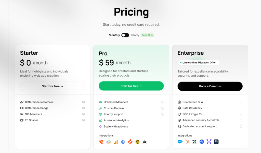Click the green Pro Start for free button
This screenshot has height=153, width=261.
131,86
